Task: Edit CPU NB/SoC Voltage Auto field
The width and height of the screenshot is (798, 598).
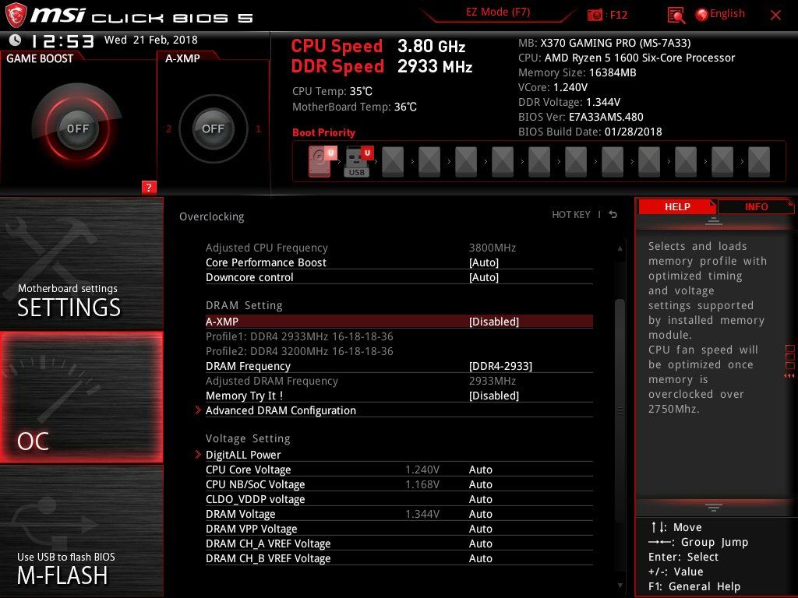Action: tap(480, 484)
